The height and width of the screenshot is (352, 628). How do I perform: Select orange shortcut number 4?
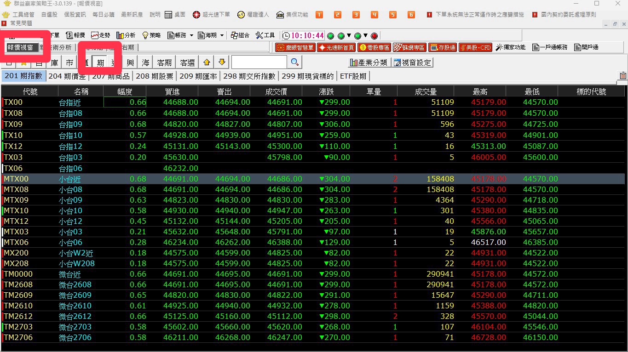tap(374, 15)
